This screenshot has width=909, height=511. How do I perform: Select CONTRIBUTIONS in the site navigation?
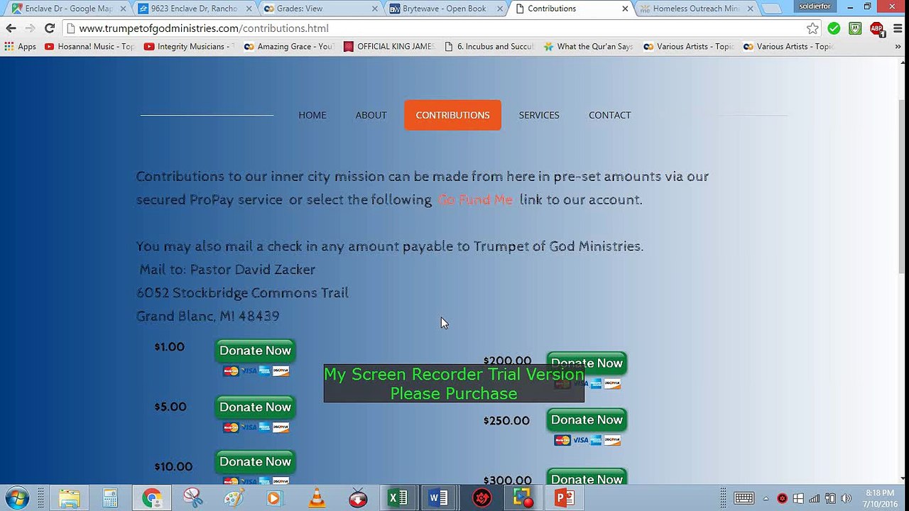pos(452,115)
